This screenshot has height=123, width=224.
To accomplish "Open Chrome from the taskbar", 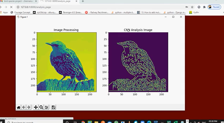I will [x=83, y=122].
